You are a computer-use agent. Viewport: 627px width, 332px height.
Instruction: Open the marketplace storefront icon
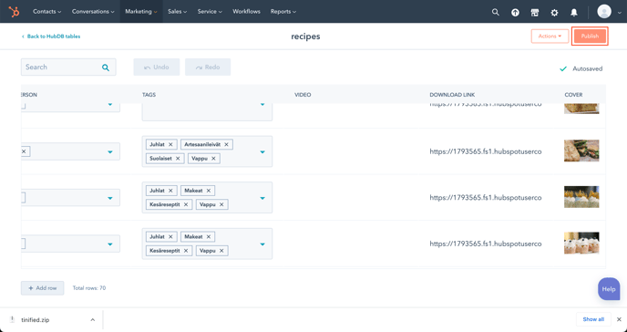click(x=535, y=13)
